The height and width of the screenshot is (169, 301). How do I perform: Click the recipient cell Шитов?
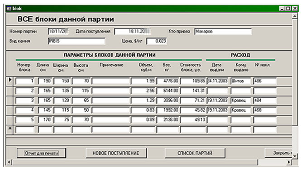[x=241, y=81]
